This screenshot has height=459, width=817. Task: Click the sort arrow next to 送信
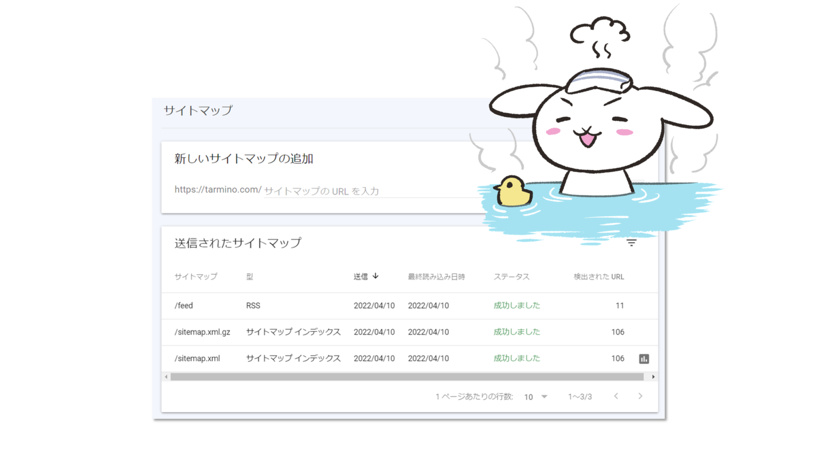pos(376,276)
